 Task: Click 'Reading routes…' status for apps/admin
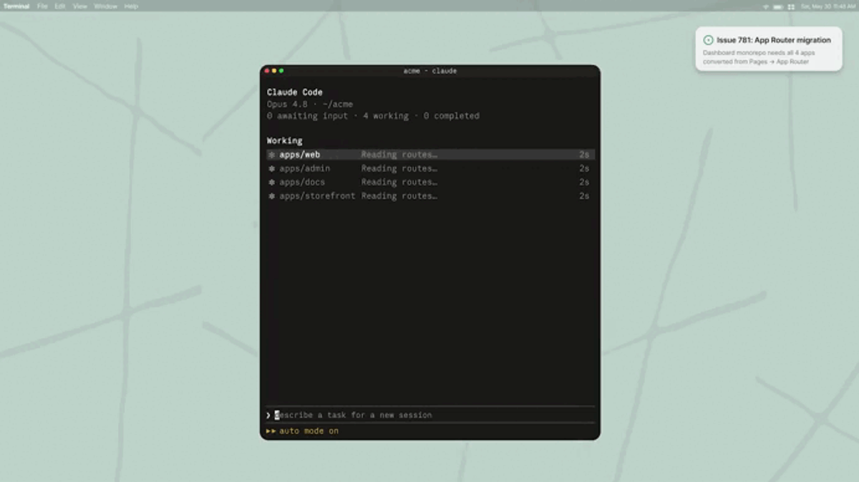coord(399,168)
